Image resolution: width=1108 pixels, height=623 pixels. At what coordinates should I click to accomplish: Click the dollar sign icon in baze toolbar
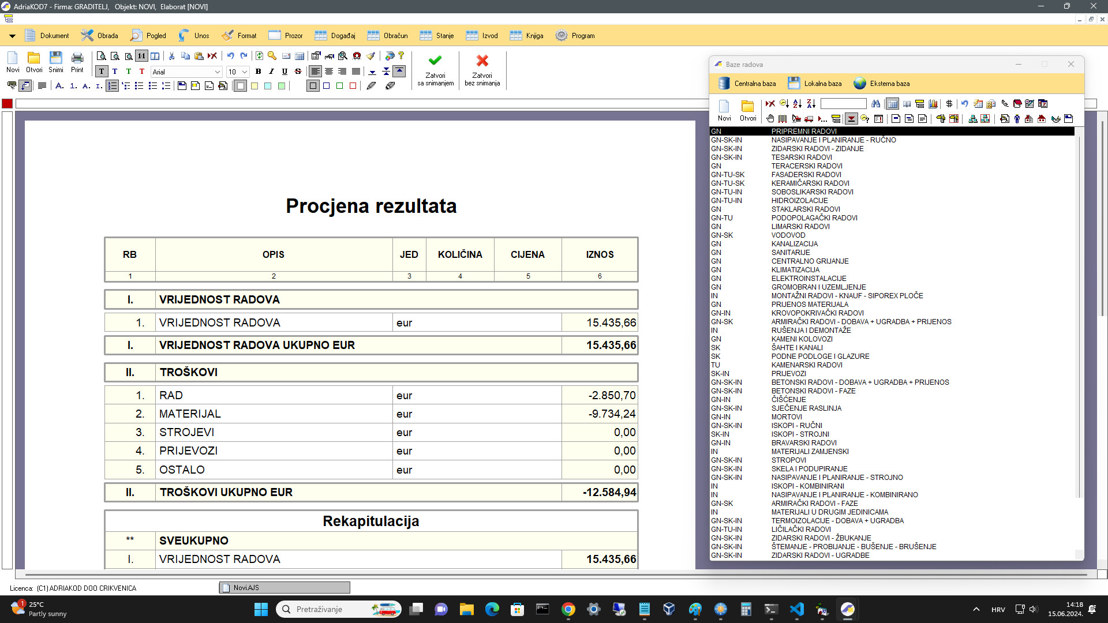(949, 104)
